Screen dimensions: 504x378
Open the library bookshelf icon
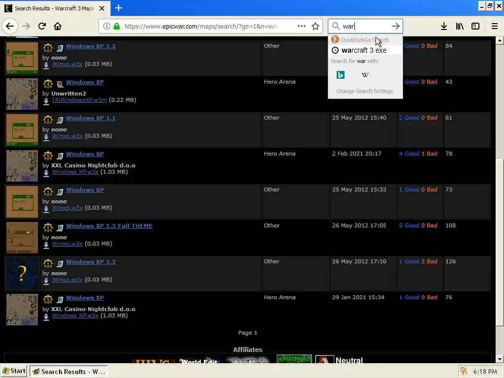pyautogui.click(x=460, y=26)
